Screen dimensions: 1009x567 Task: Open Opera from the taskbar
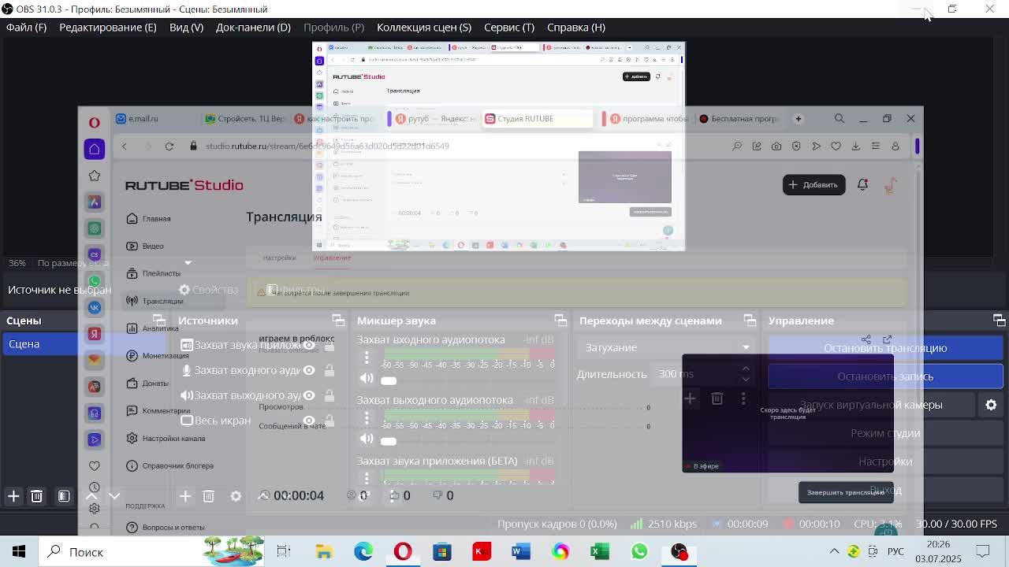coord(403,551)
